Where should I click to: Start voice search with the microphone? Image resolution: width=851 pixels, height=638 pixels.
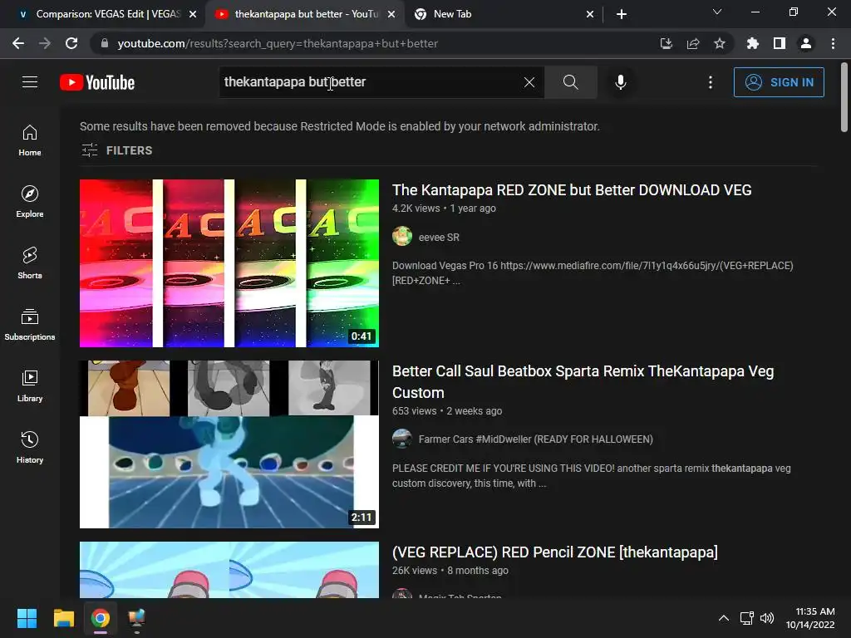tap(620, 82)
